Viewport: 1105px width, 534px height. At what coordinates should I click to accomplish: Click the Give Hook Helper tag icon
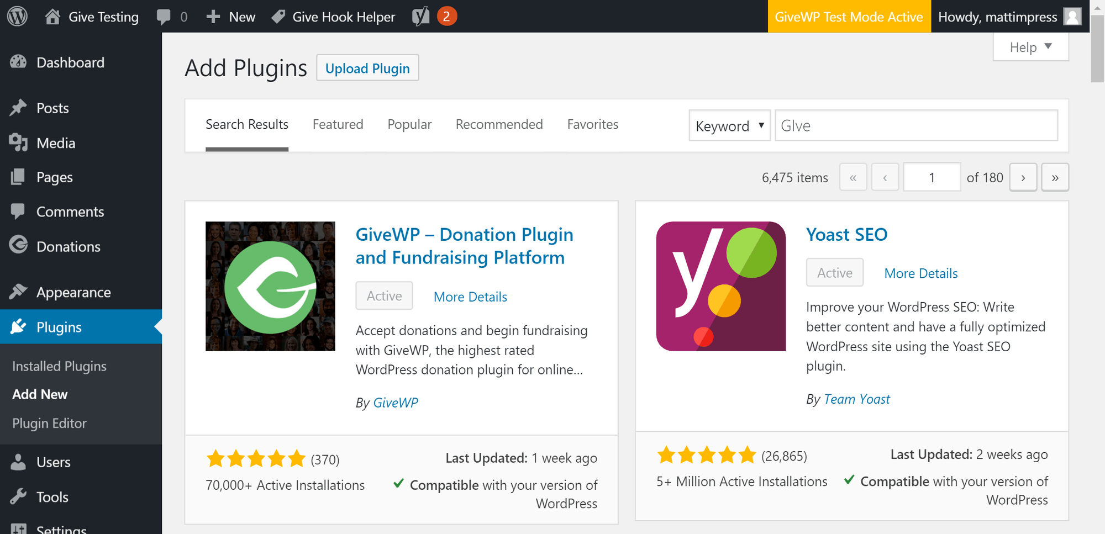278,17
